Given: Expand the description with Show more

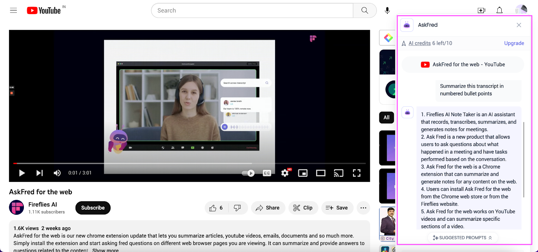Looking at the screenshot, I should click(x=106, y=250).
